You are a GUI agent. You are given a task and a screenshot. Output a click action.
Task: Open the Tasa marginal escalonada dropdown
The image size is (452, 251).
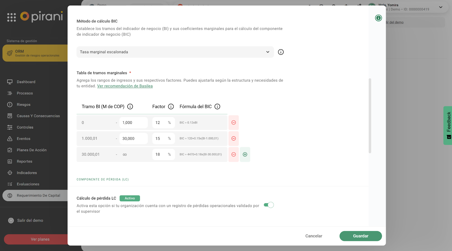175,52
